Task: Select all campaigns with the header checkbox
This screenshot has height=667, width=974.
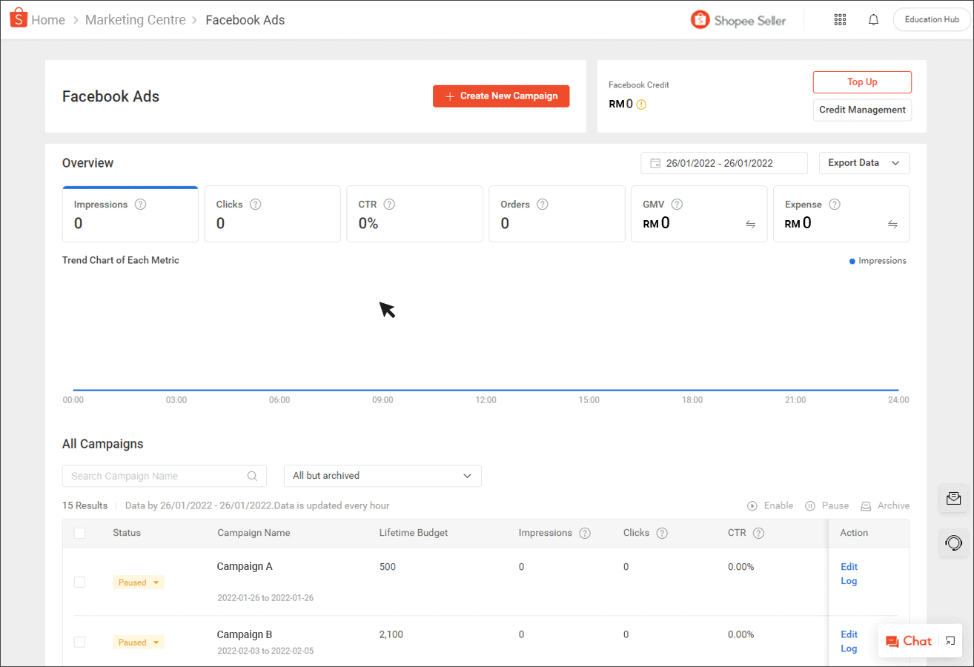Action: (79, 532)
